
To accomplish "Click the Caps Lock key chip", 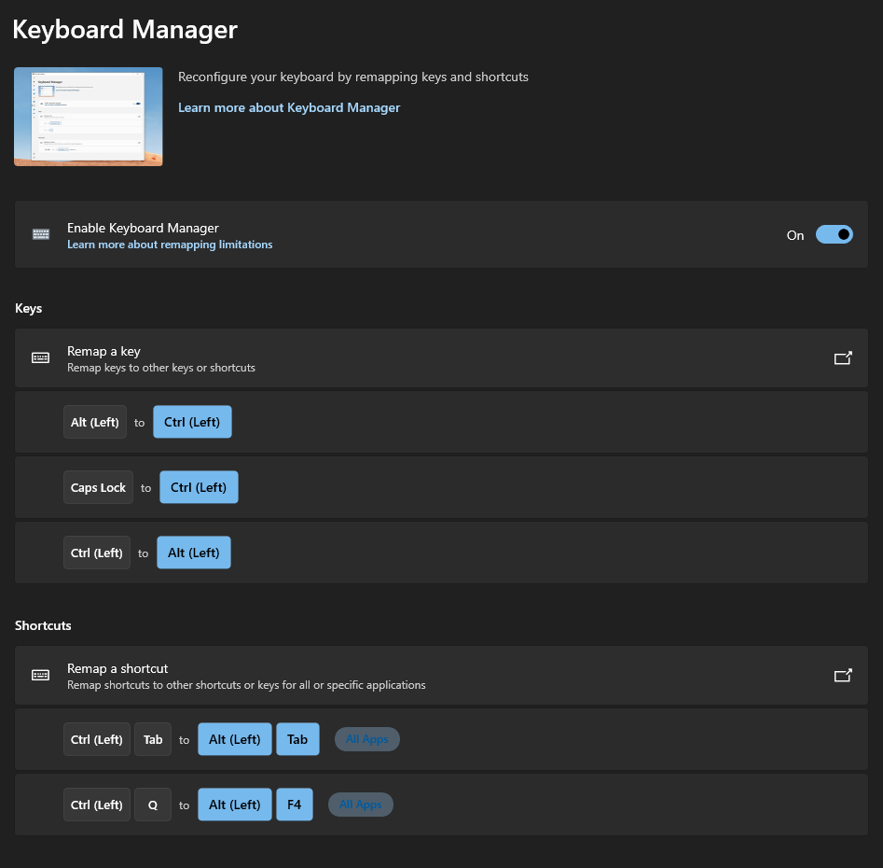I will [98, 487].
